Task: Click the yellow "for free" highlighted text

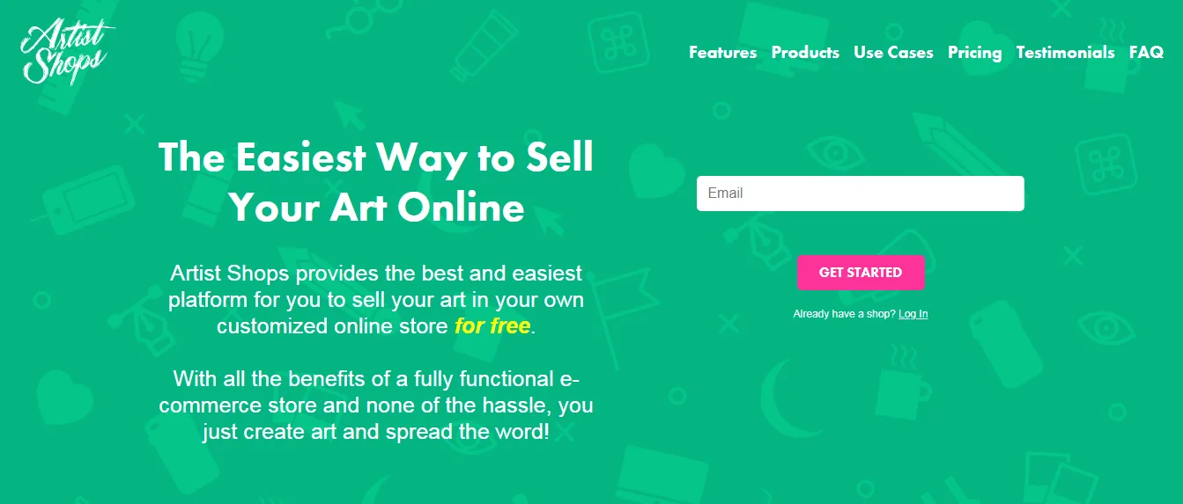Action: click(492, 326)
